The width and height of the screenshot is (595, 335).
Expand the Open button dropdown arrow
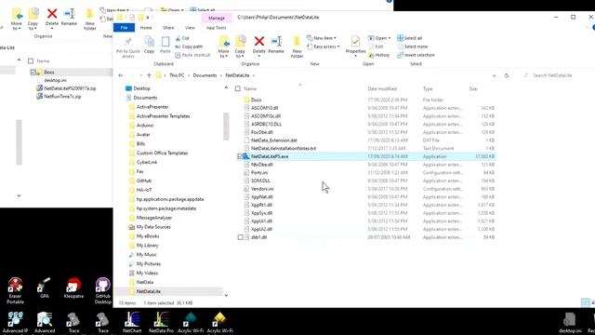point(390,38)
